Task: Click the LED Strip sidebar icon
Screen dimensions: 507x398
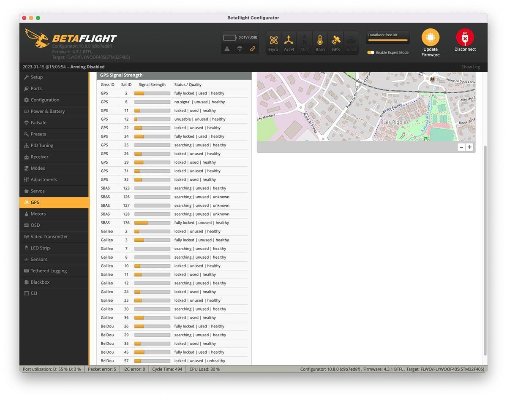Action: pos(26,248)
